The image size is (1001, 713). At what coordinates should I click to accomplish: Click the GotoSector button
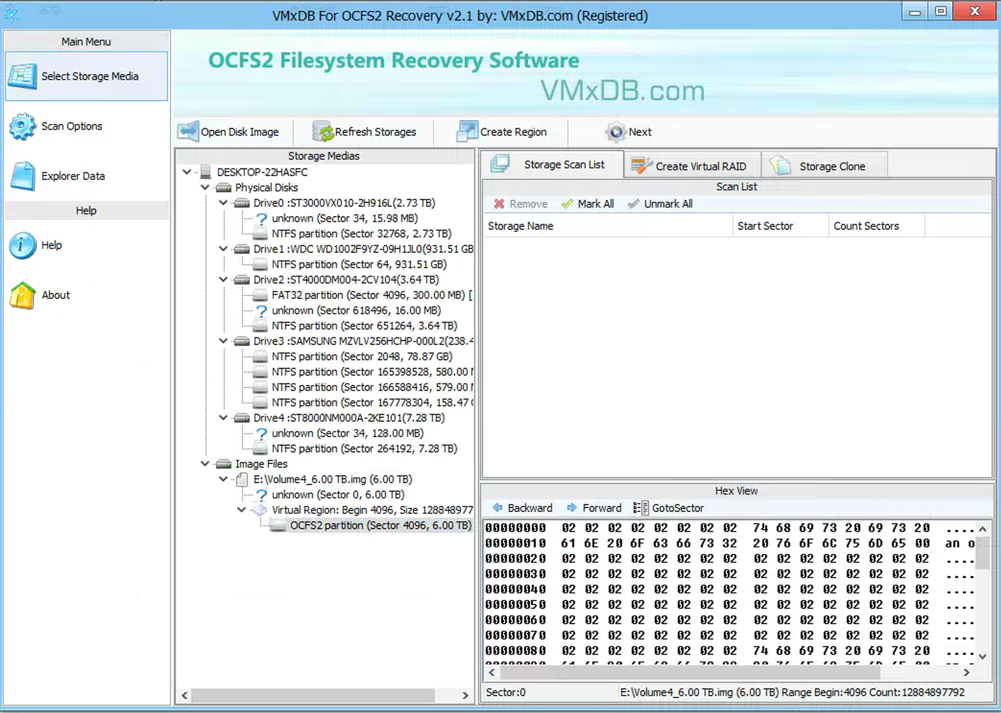tap(668, 508)
